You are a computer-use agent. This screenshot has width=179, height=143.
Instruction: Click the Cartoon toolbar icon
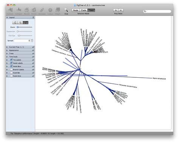(10, 10)
